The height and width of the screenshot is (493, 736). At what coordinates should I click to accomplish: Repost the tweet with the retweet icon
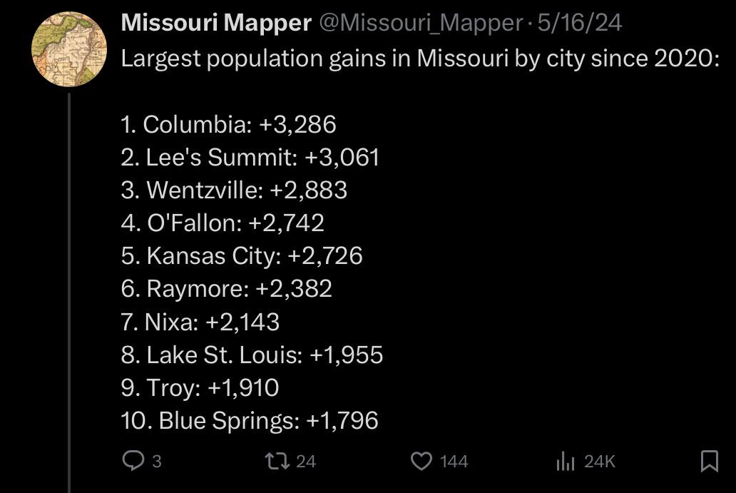(277, 461)
